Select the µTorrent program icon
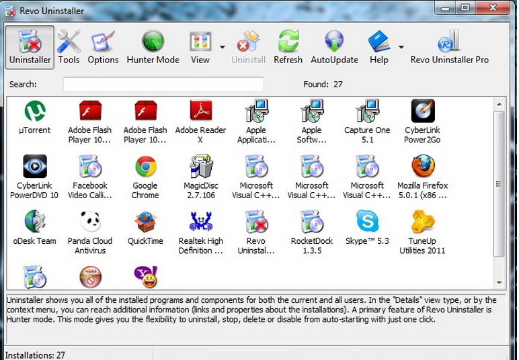The width and height of the screenshot is (519, 360). pos(35,116)
